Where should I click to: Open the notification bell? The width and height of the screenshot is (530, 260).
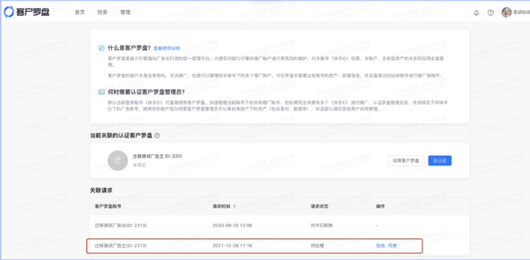476,12
